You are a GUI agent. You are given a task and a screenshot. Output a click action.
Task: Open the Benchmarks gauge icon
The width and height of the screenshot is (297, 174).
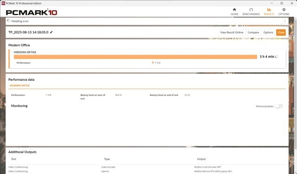click(x=251, y=10)
